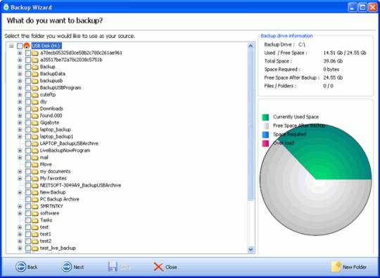Click folder icon beside BackupData

tap(35, 74)
